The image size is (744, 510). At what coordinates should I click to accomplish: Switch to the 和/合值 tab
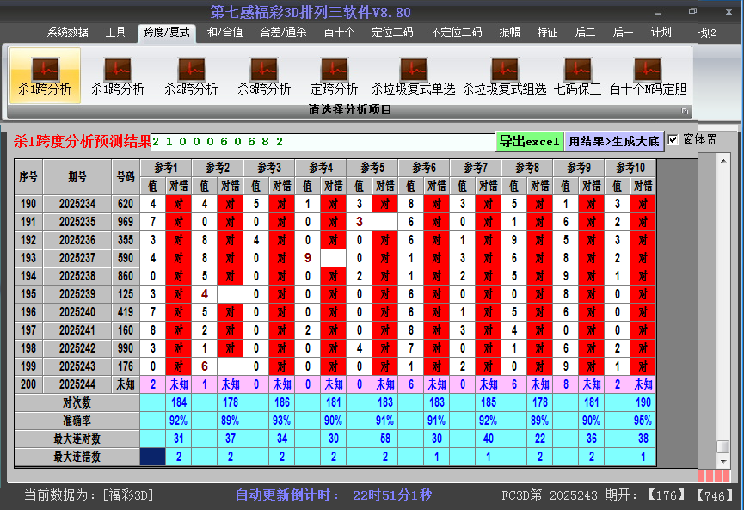pos(224,33)
